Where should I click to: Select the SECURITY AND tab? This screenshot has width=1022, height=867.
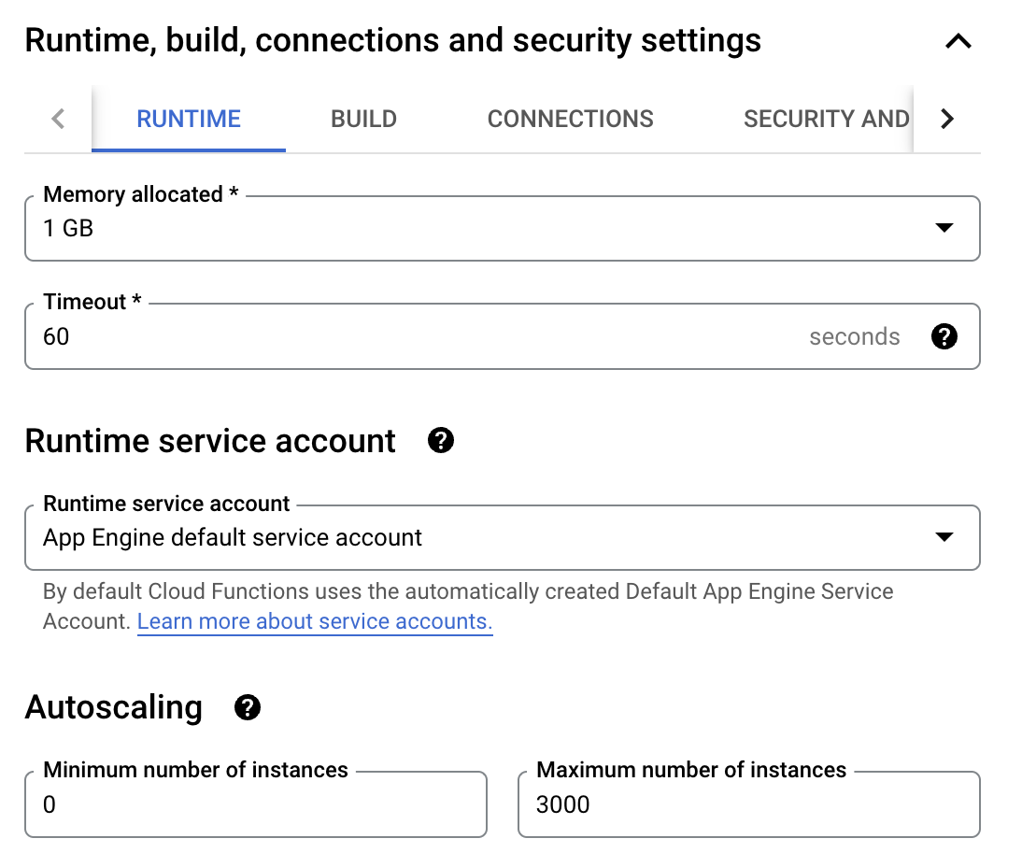point(826,120)
